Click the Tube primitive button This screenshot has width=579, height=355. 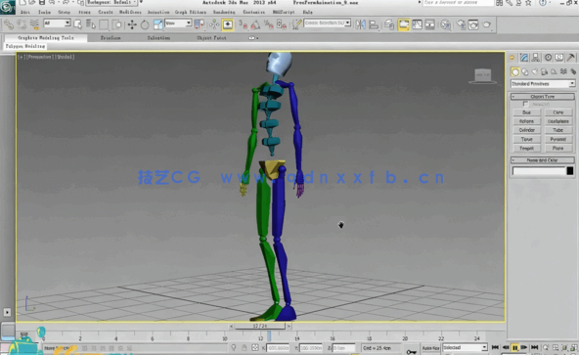tap(557, 130)
